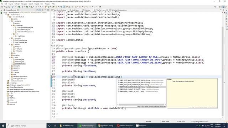This screenshot has height=128, width=228.
Task: Minimize the Package Explorer view
Action: point(45,10)
